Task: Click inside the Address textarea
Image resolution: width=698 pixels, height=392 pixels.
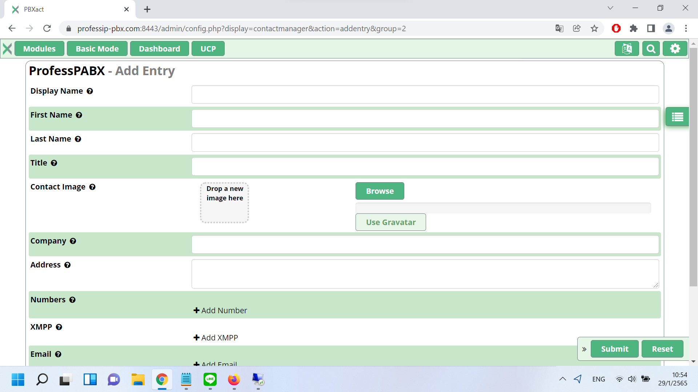Action: tap(425, 274)
